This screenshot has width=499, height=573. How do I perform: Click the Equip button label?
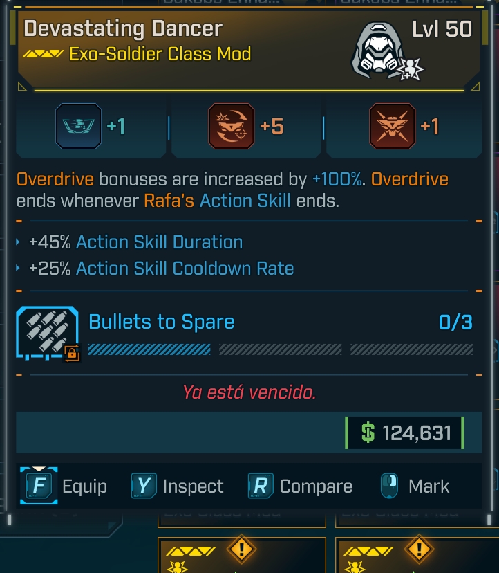tap(84, 486)
